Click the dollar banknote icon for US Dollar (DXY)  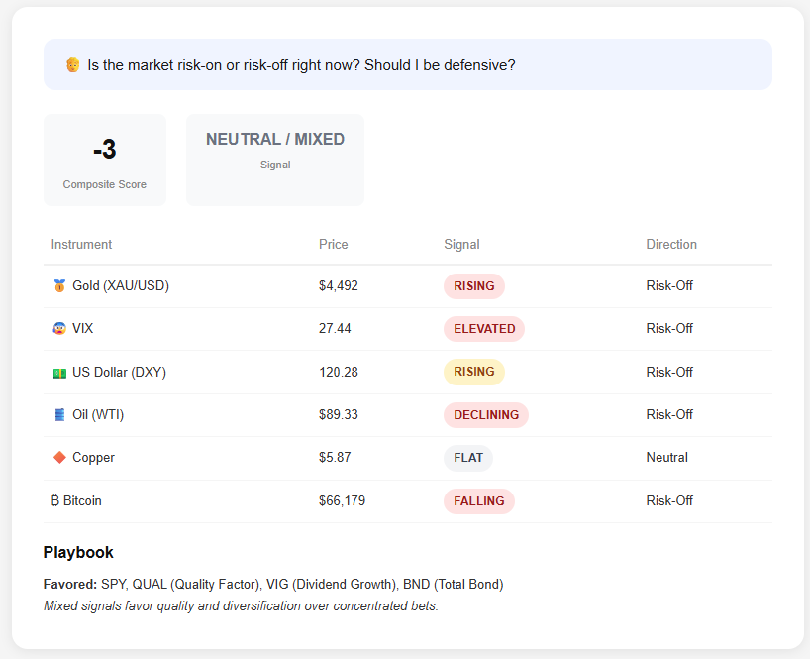pyautogui.click(x=59, y=372)
